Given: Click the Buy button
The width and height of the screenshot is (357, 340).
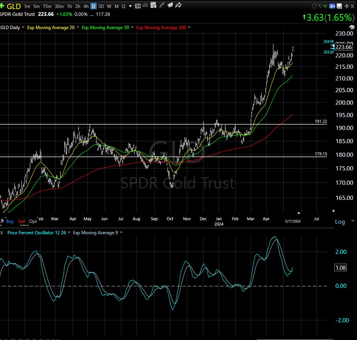Looking at the screenshot, I should (10, 221).
